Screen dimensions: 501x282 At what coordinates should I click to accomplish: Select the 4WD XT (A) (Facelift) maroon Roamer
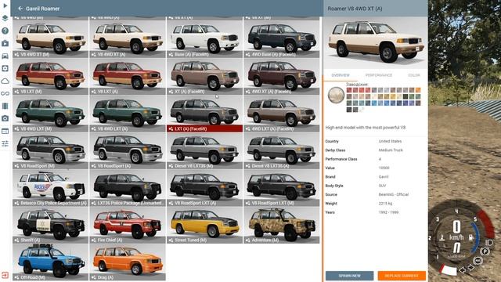pyautogui.click(x=282, y=76)
